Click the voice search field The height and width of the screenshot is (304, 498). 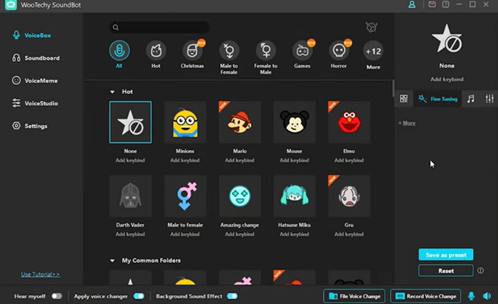159,27
